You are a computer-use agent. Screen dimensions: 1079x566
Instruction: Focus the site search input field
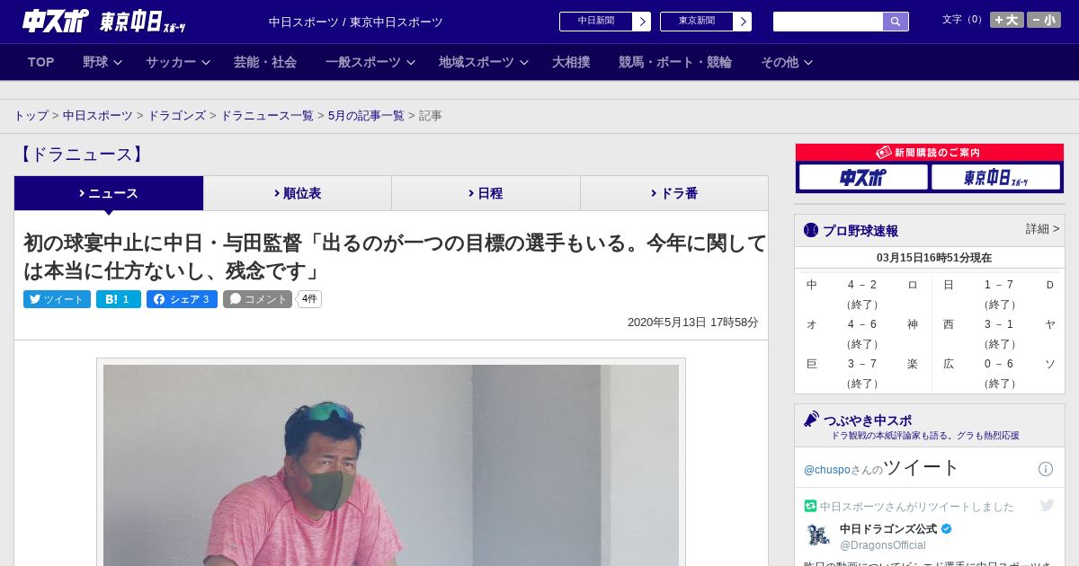(x=828, y=22)
